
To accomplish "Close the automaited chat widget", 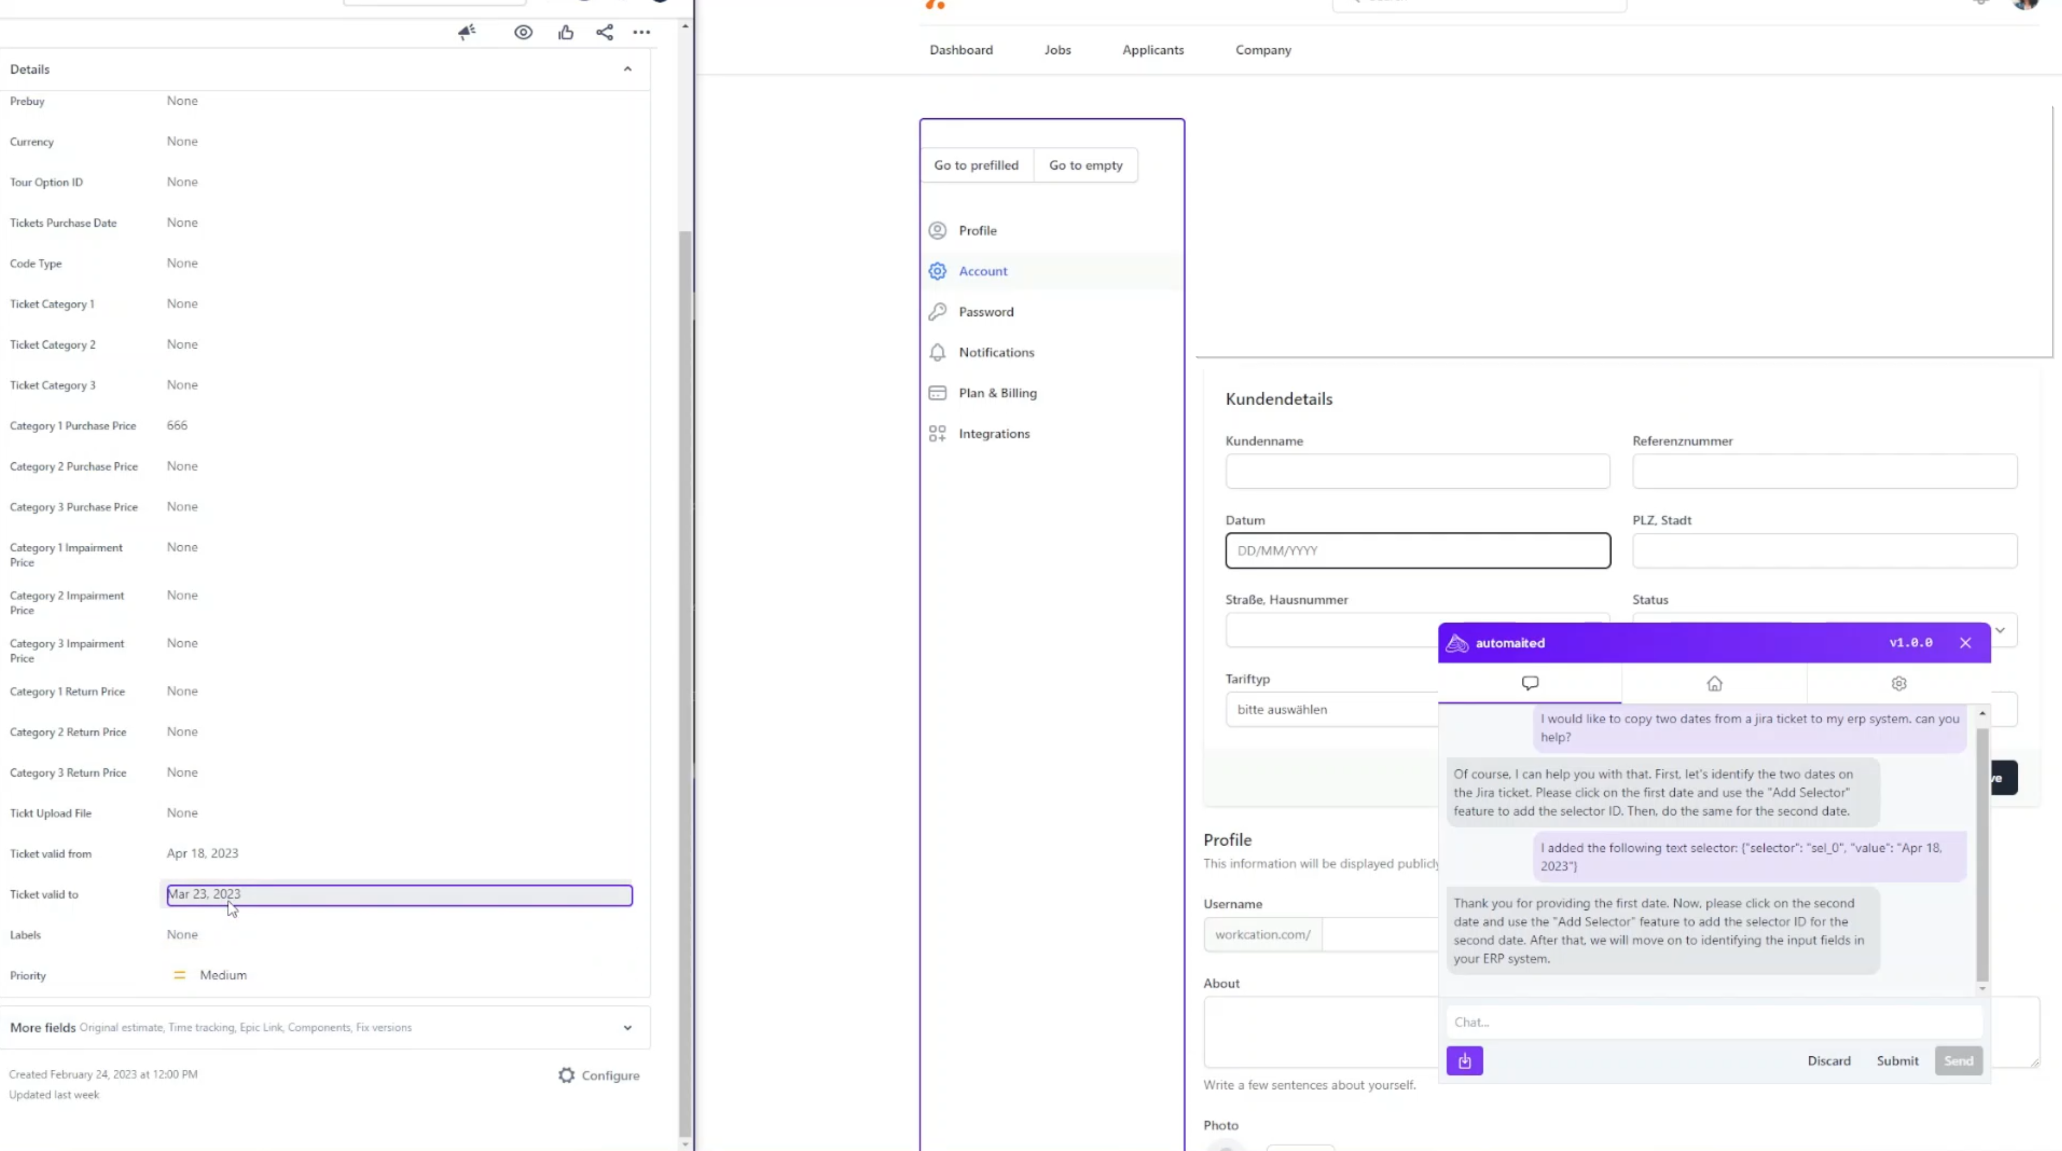I will (x=1965, y=643).
